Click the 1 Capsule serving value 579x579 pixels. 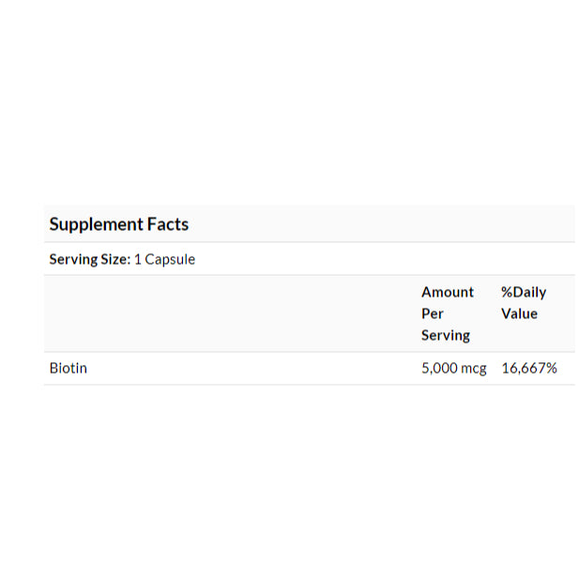tap(164, 259)
